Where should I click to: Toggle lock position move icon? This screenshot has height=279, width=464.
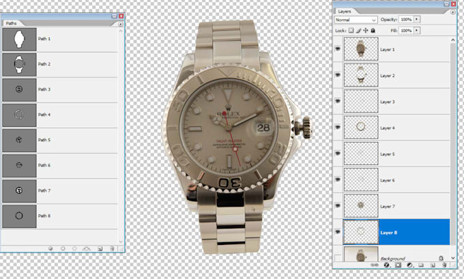click(x=366, y=30)
